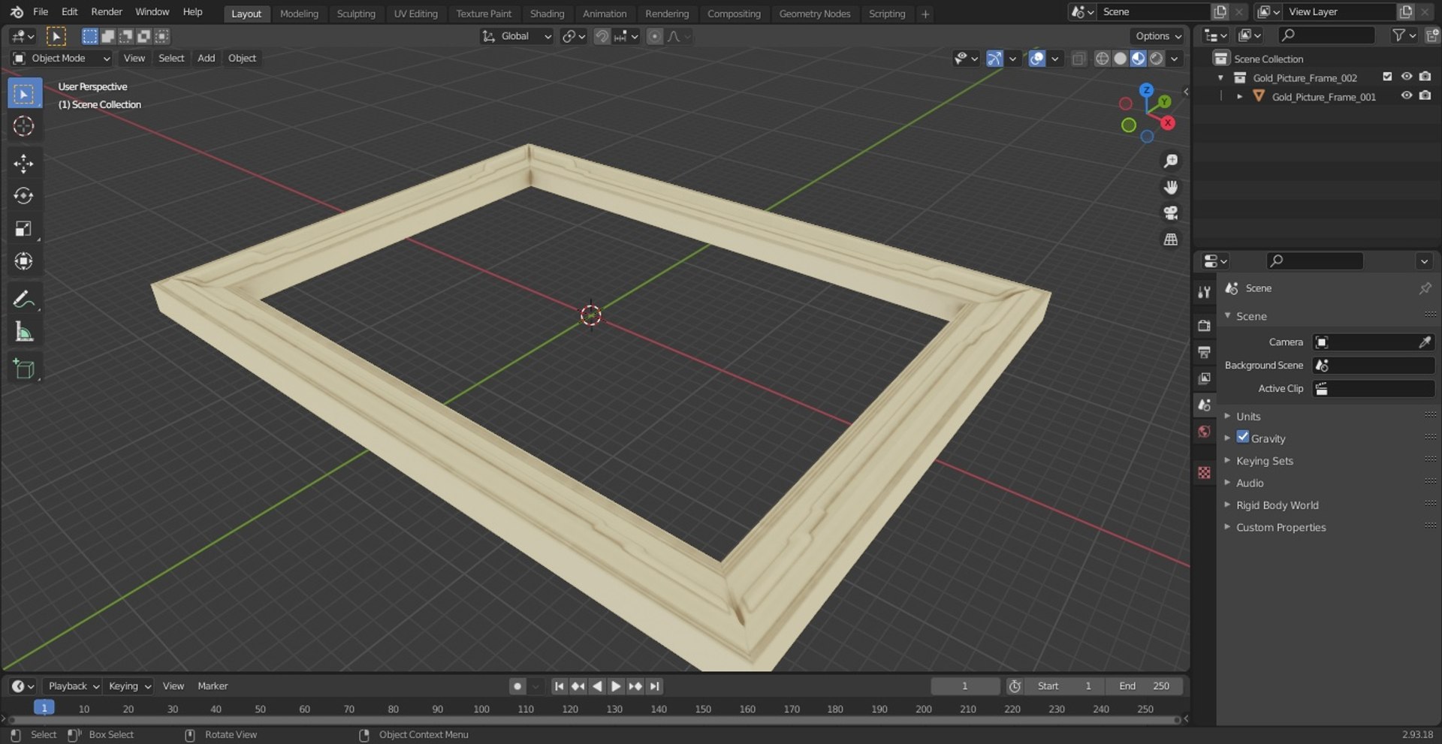This screenshot has height=744, width=1442.
Task: Switch perspective/orthographic grid icon
Action: click(x=1170, y=239)
